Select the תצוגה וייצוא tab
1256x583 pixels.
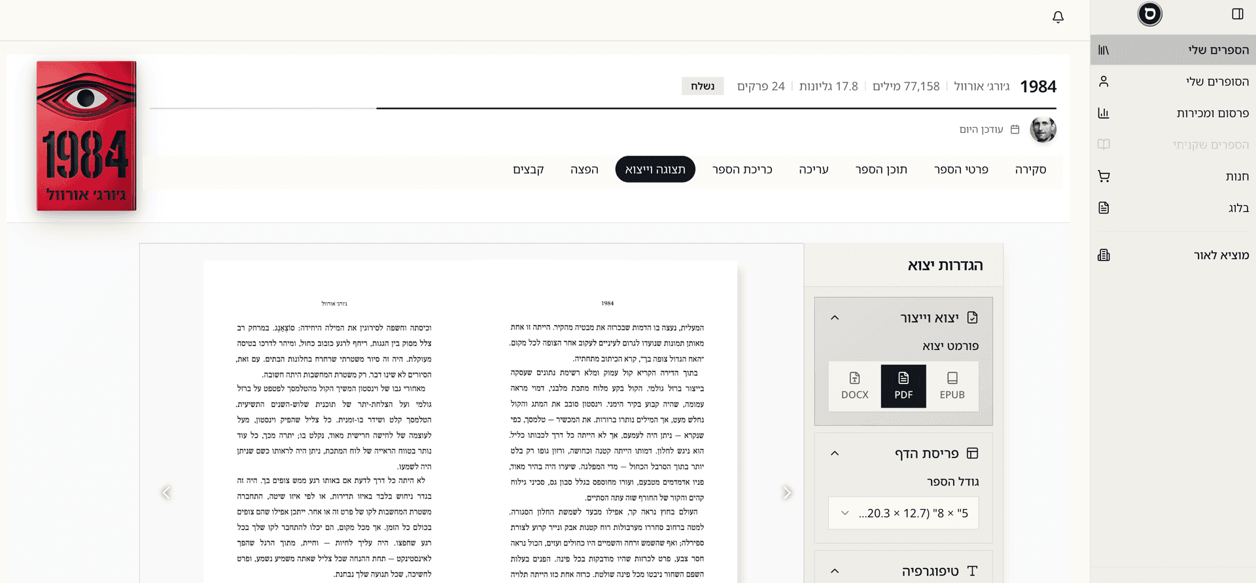point(655,169)
